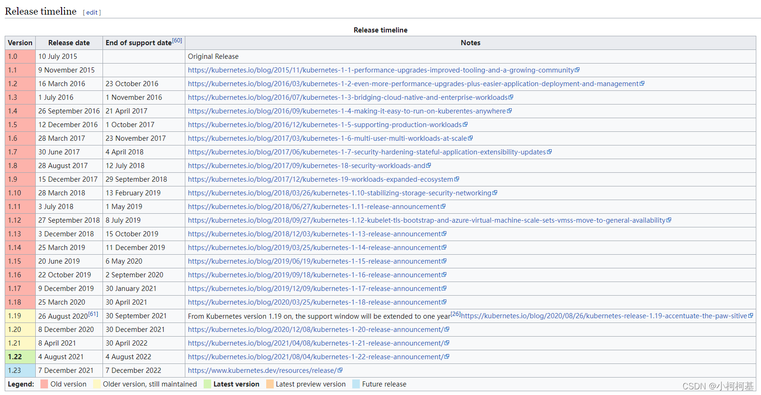Screen dimensions: 761x395
Task: Open the Kubernetes 1.5 production workloads link
Action: point(325,125)
